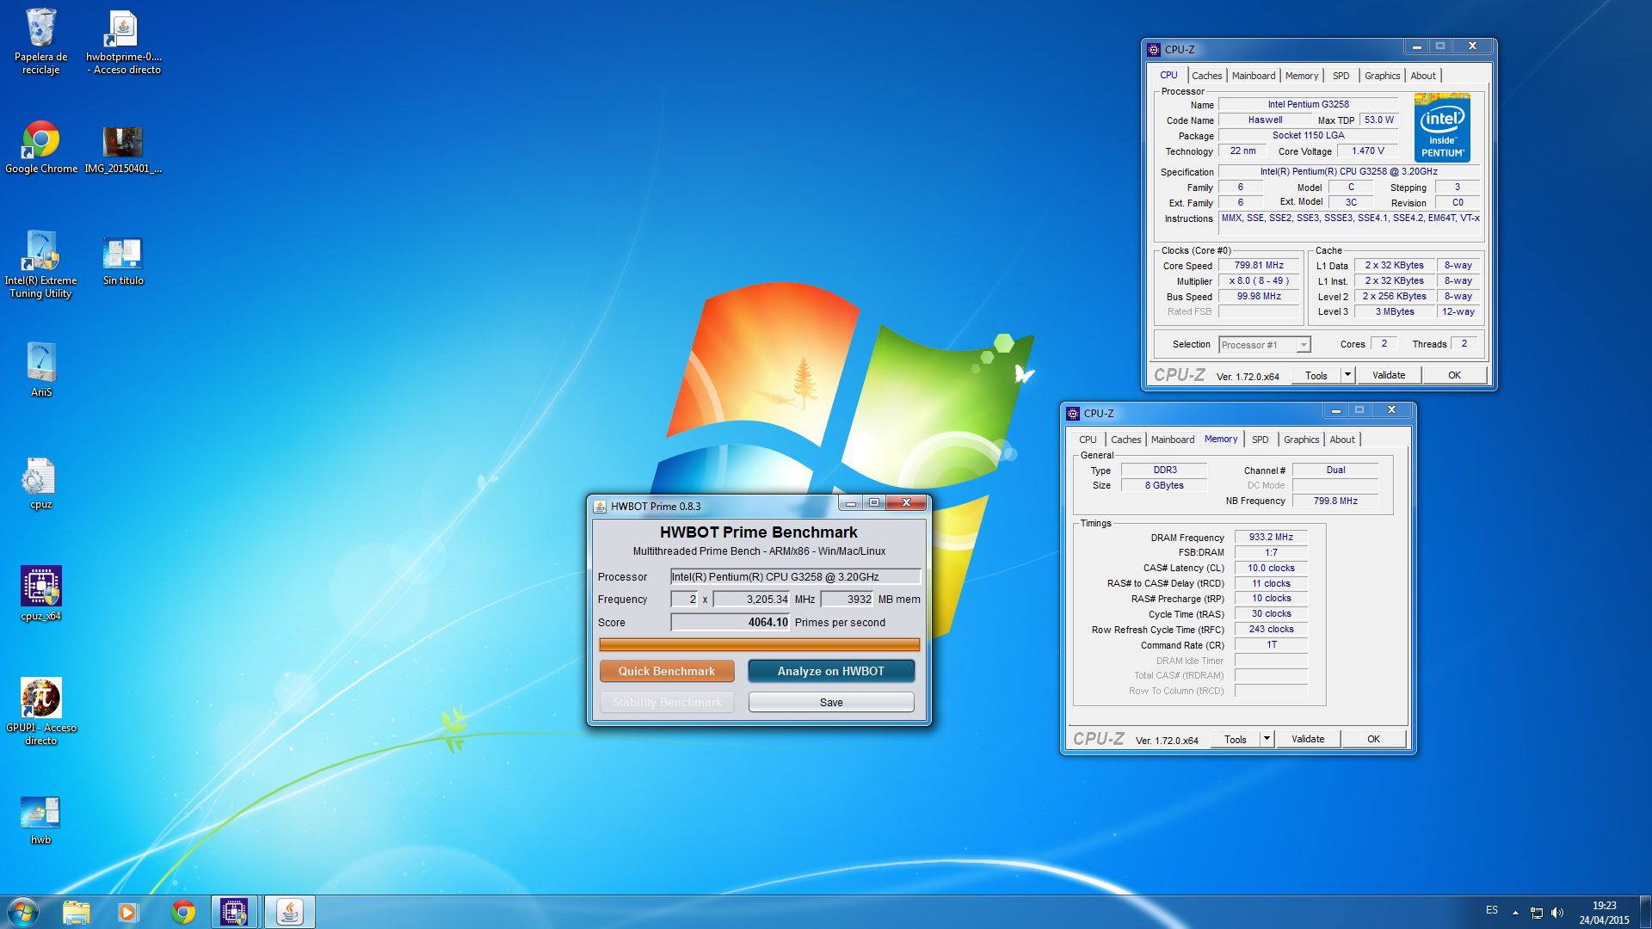Open the Papelera de reciclaje desktop icon
This screenshot has height=929, width=1652.
pos(40,41)
